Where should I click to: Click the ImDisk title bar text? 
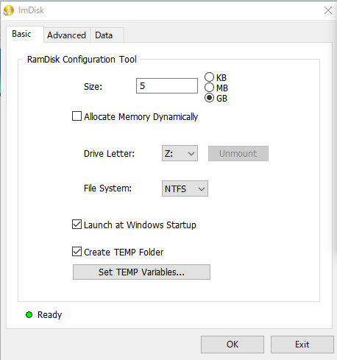(x=31, y=10)
